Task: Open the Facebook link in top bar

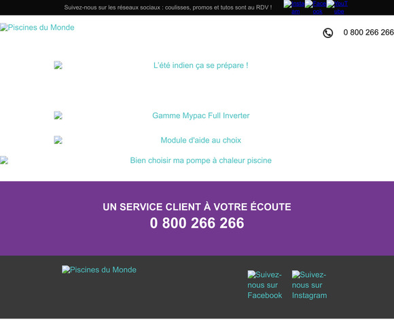Action: coord(315,7)
